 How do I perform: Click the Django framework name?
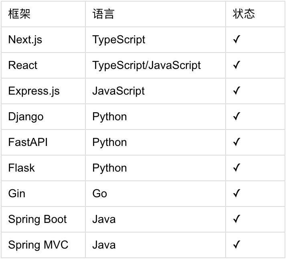click(26, 117)
